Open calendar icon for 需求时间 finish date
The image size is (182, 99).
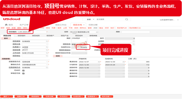click(x=123, y=62)
